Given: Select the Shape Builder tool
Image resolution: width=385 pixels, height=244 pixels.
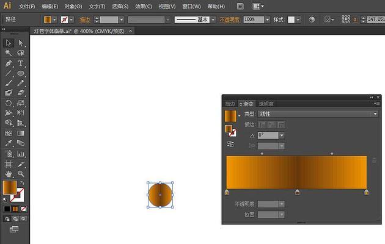Looking at the screenshot, I should pos(9,123).
